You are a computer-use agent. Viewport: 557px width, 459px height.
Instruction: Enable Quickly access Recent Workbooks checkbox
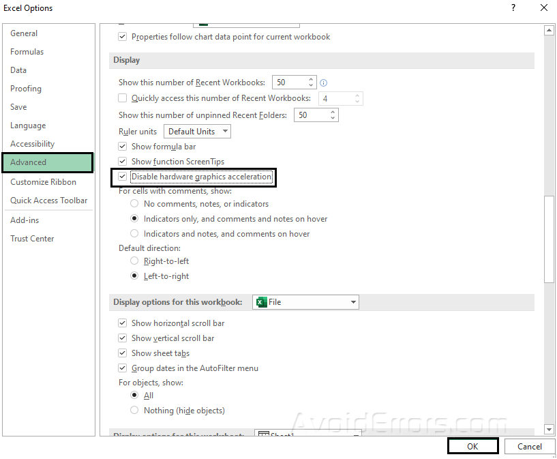tap(123, 98)
